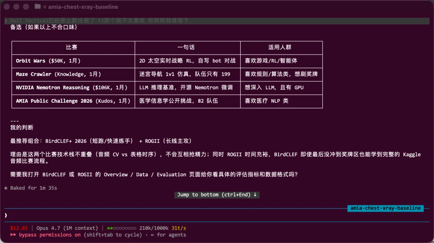Click the bypass permissions on indicator

point(45,235)
